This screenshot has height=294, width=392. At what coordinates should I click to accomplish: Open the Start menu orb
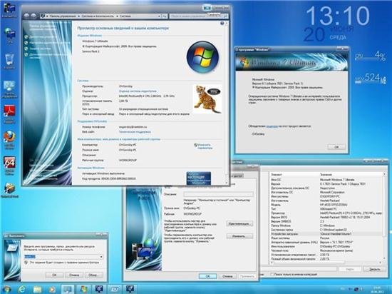6,289
